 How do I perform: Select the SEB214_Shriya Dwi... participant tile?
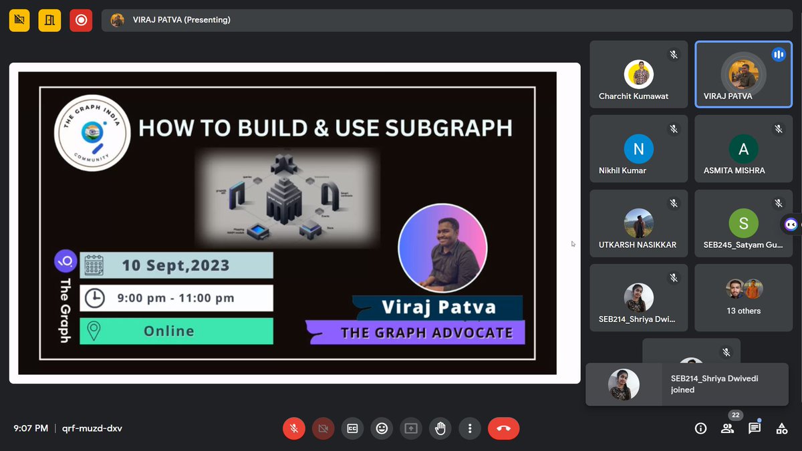[639, 297]
